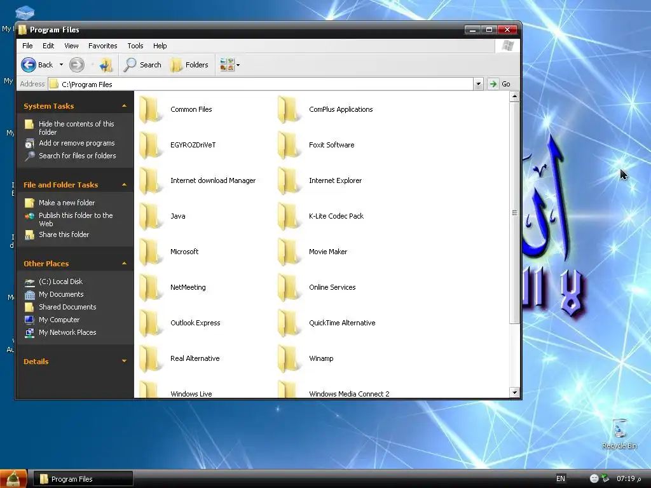
Task: Open the Address bar dropdown arrow
Action: [x=478, y=85]
